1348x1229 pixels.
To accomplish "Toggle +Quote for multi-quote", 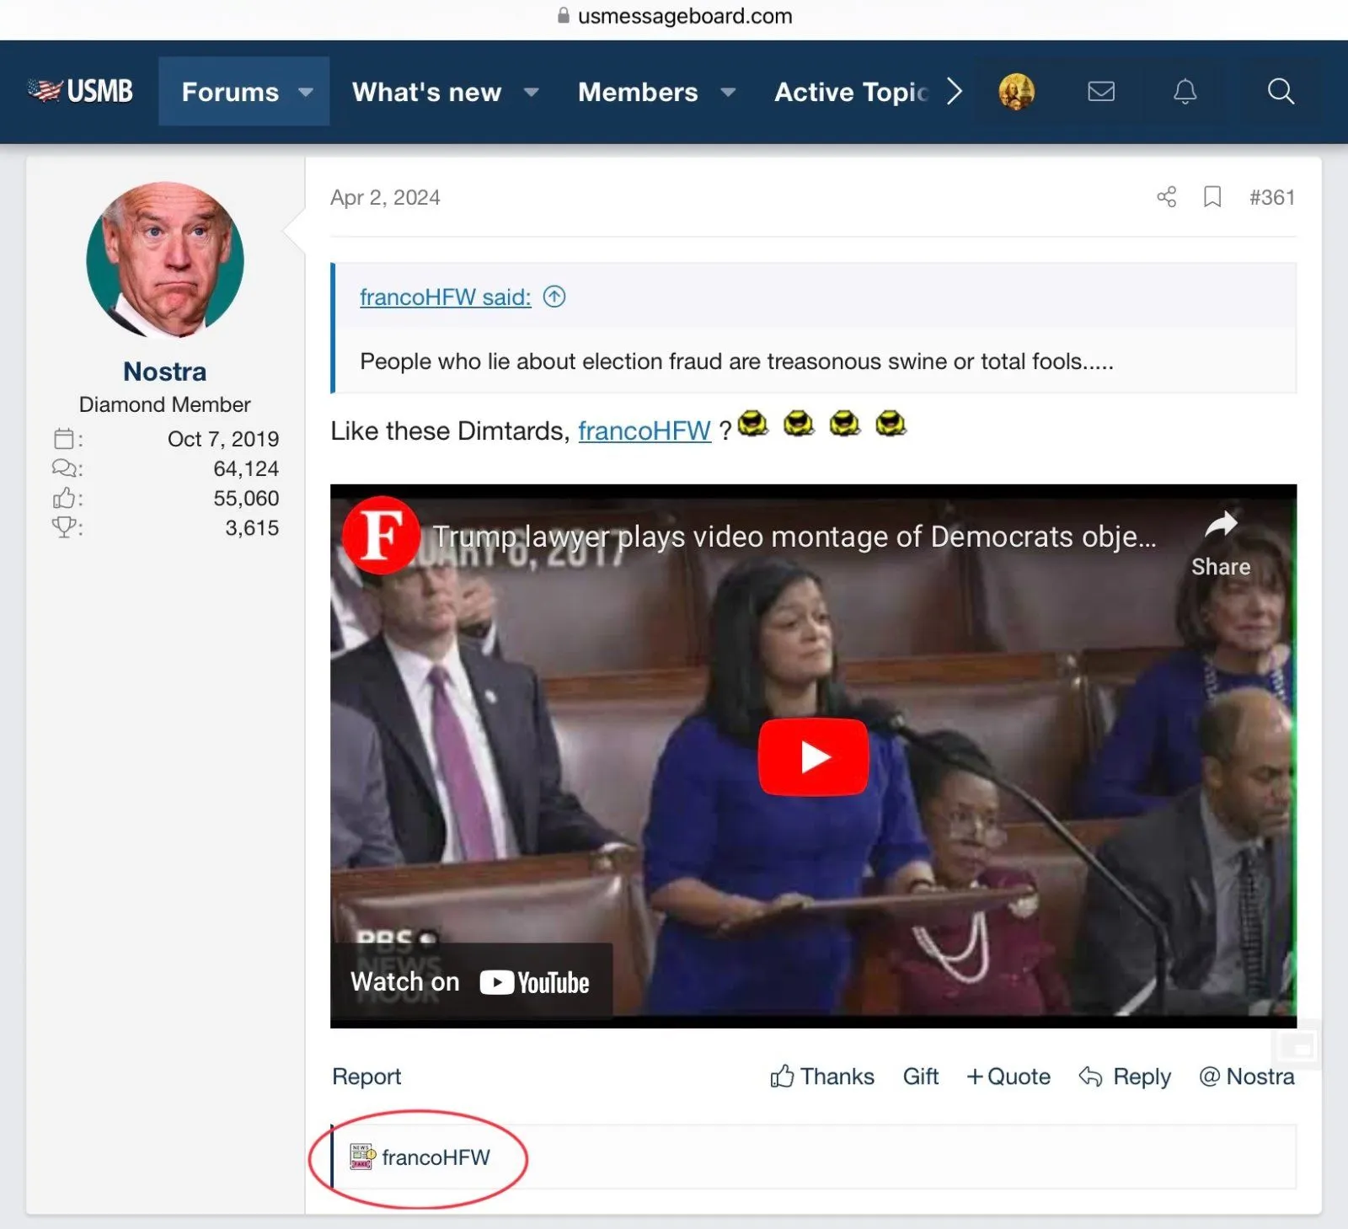I will click(1008, 1077).
